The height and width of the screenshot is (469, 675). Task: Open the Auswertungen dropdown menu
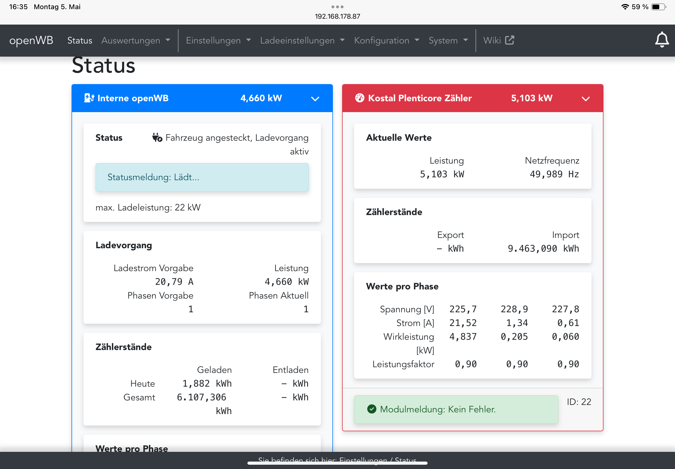(x=136, y=40)
